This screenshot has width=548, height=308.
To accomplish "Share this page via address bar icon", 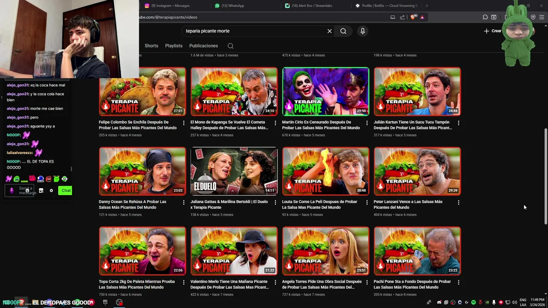I will point(402,17).
